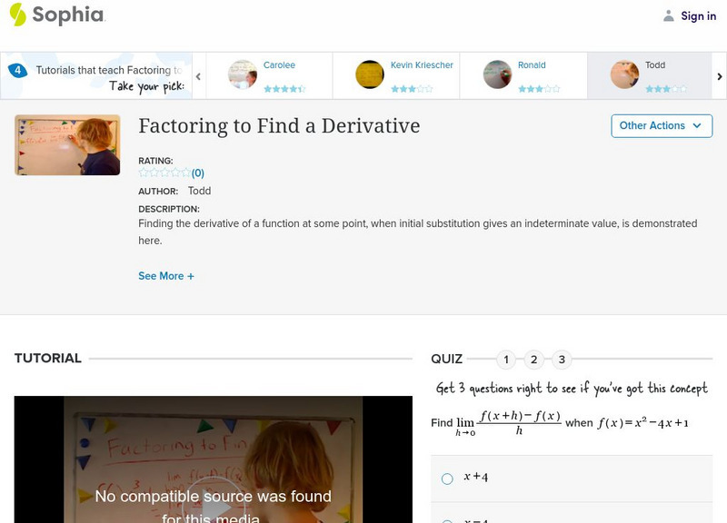Image resolution: width=727 pixels, height=523 pixels.
Task: Select the x+4 answer radio button
Action: point(447,479)
